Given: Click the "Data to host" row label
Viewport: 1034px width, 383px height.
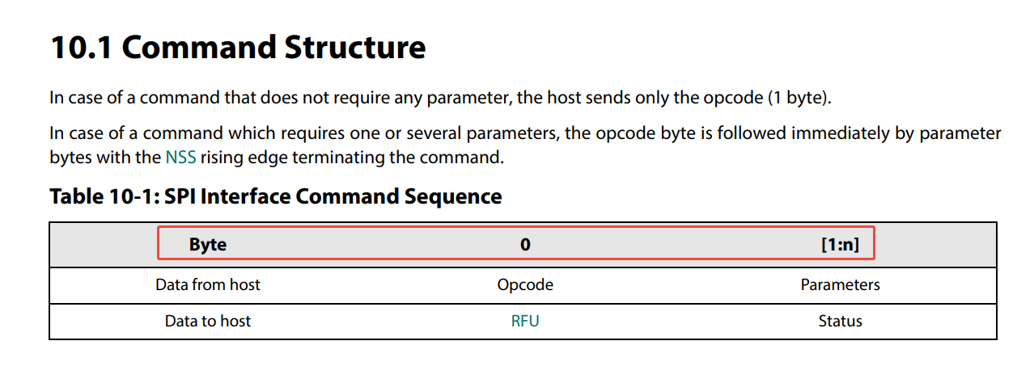Looking at the screenshot, I should click(x=208, y=321).
